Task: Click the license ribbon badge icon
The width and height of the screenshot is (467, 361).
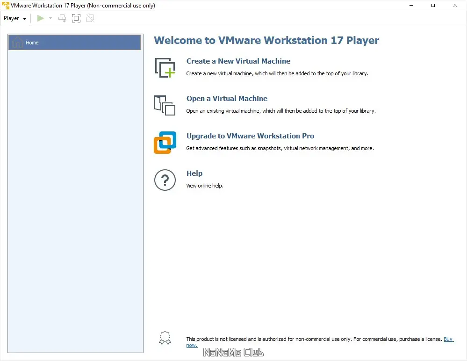Action: click(165, 338)
